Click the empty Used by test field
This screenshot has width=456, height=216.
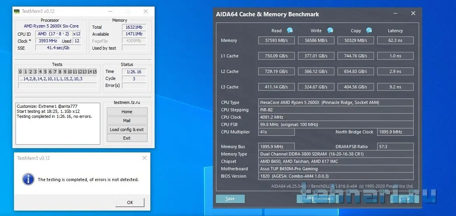[x=134, y=48]
